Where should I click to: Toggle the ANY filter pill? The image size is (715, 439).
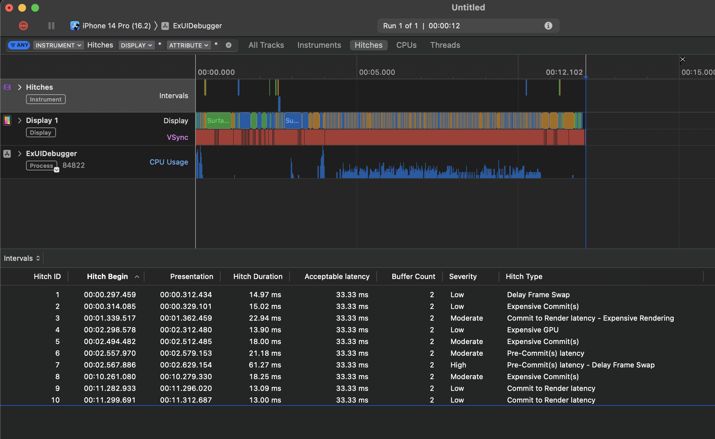coord(19,45)
